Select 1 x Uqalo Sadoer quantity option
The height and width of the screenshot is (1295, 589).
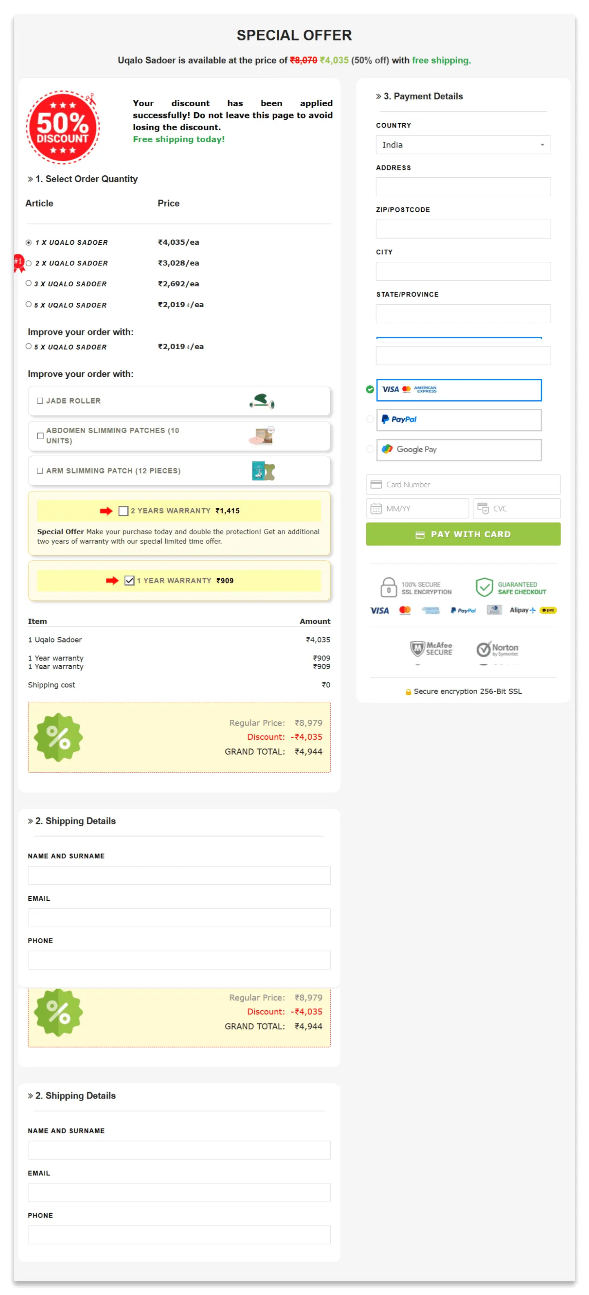(29, 242)
